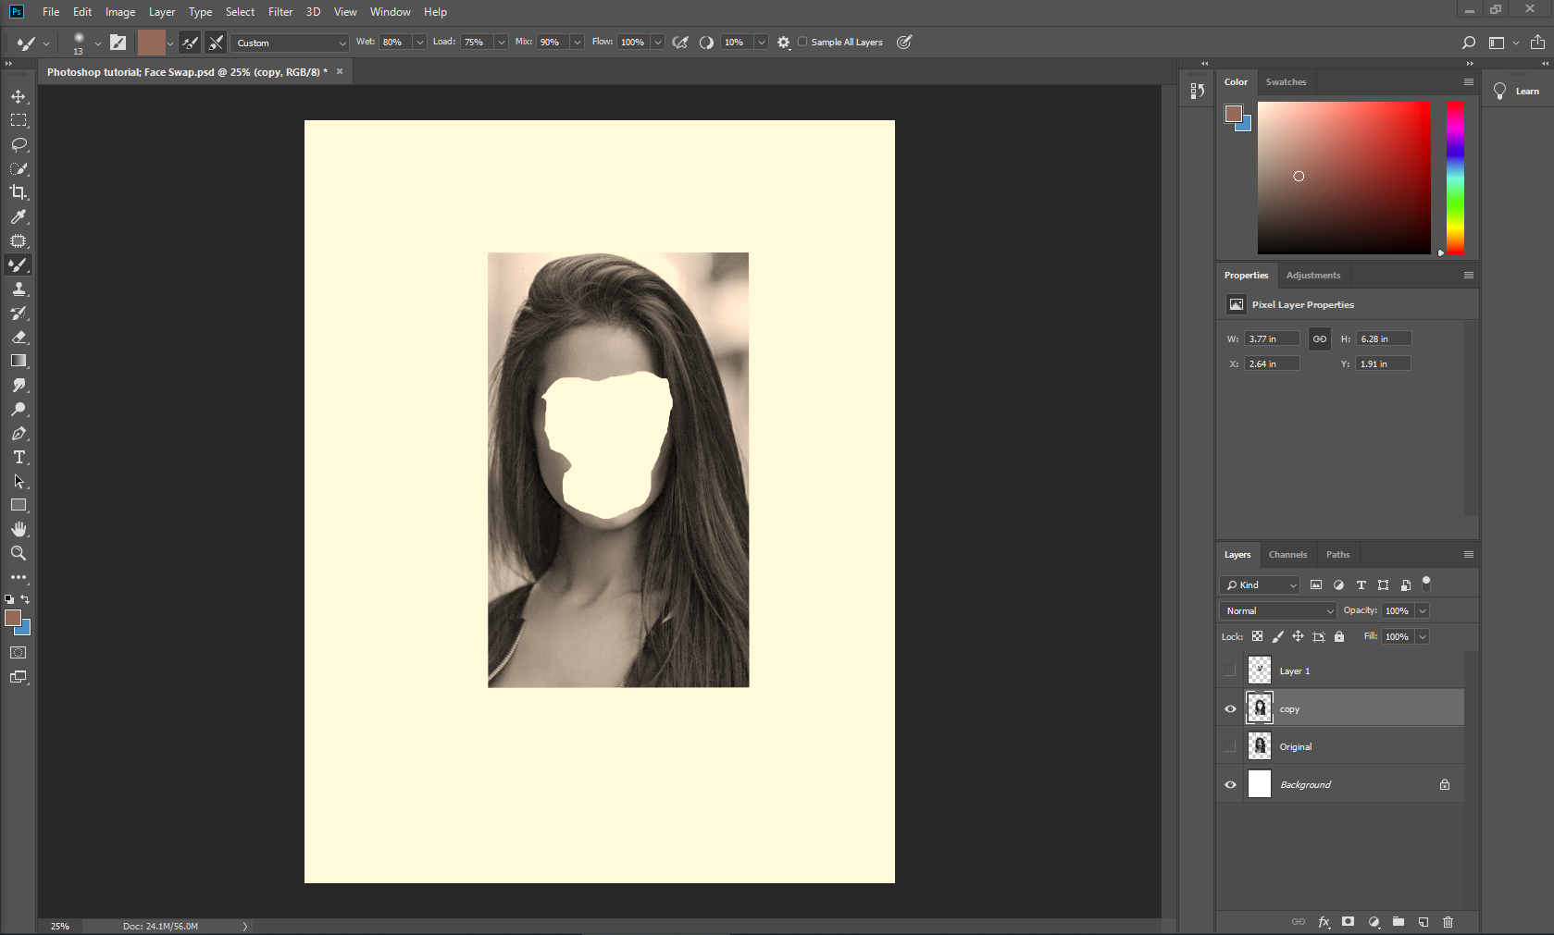Open the layer style fx menu
Viewport: 1554px width, 935px height.
(1324, 922)
